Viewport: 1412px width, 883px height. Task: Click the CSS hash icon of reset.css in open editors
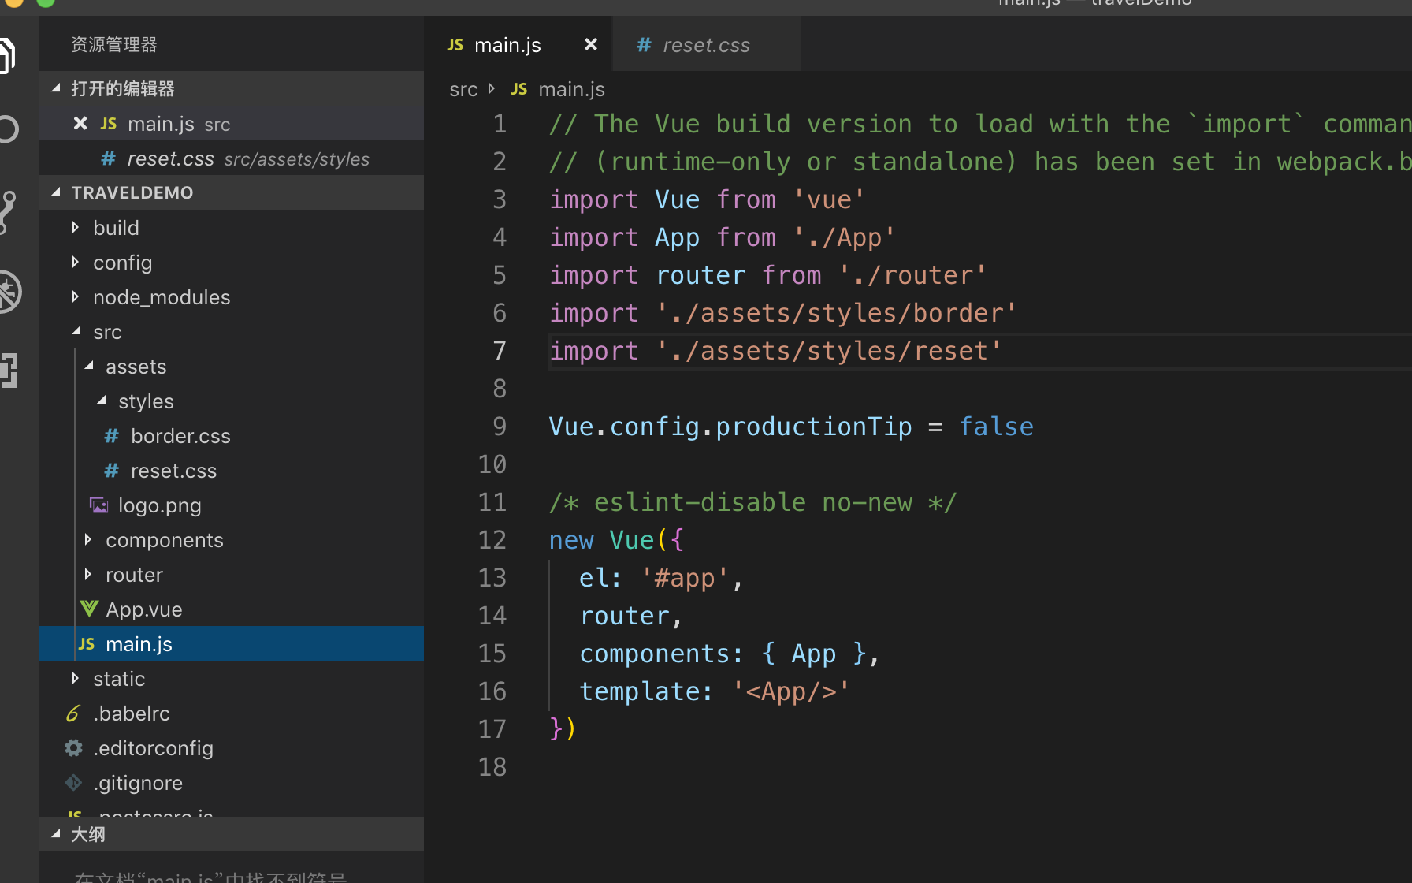click(109, 158)
